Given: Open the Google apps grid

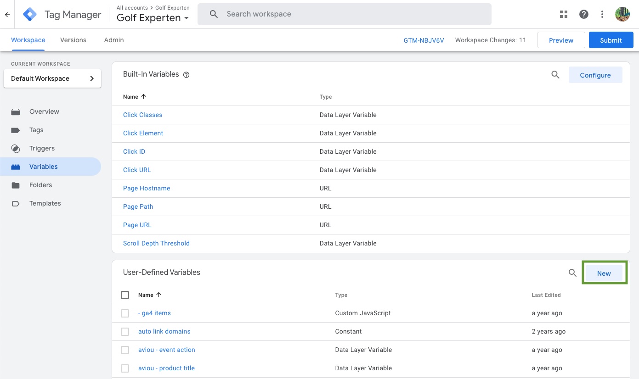Looking at the screenshot, I should click(564, 14).
